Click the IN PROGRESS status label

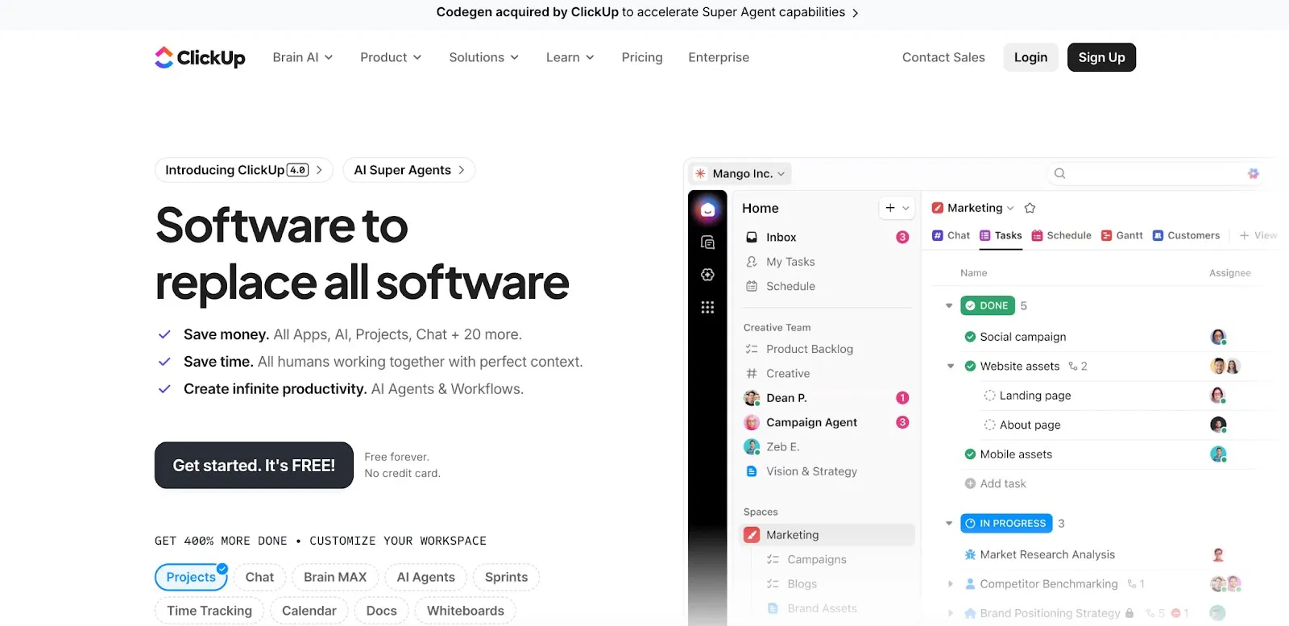coord(1006,524)
